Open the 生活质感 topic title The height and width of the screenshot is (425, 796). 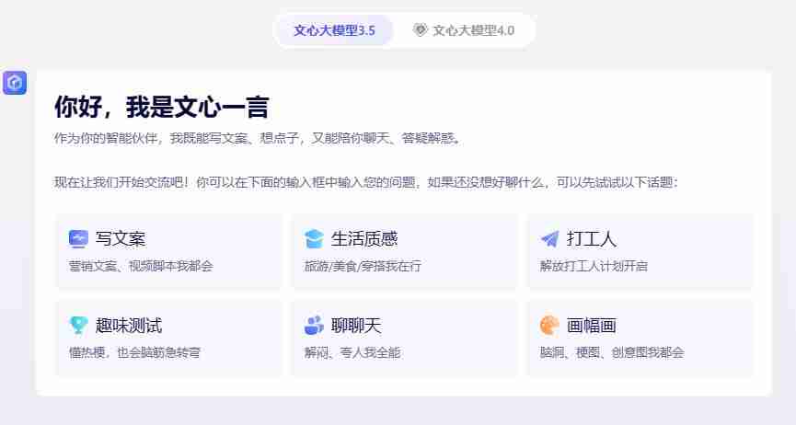364,238
